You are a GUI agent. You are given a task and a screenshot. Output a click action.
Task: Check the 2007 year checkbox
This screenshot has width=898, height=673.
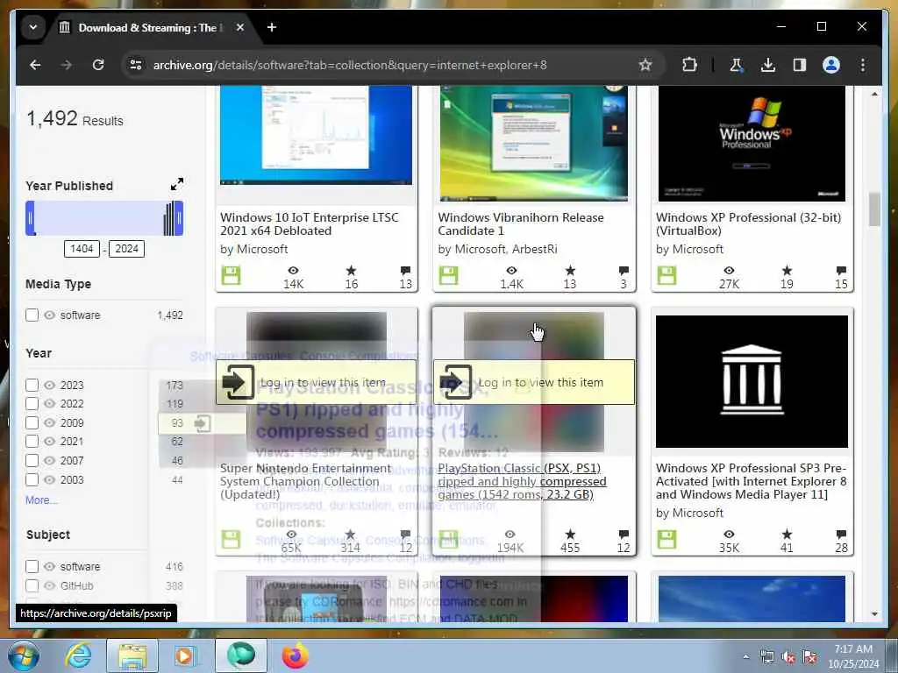(x=32, y=461)
